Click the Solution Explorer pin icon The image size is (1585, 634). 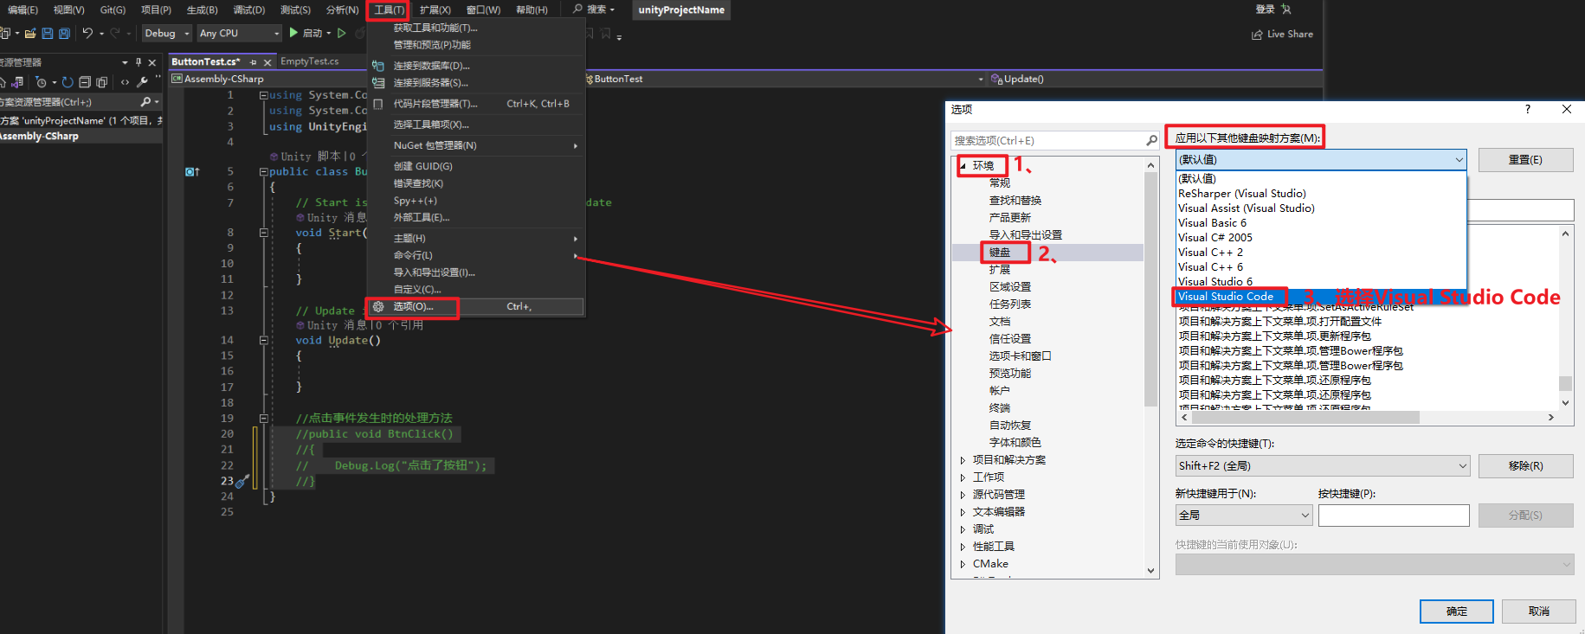click(x=139, y=62)
